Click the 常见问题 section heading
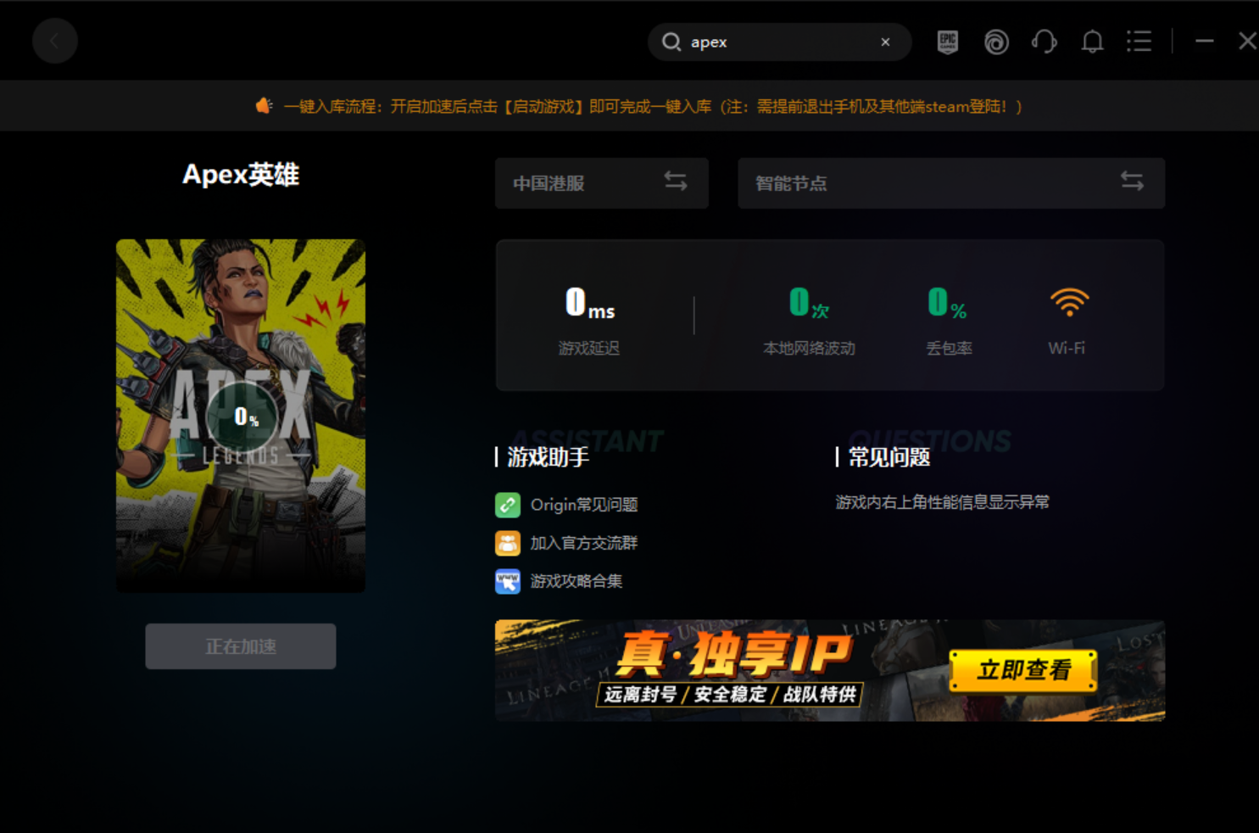 889,457
